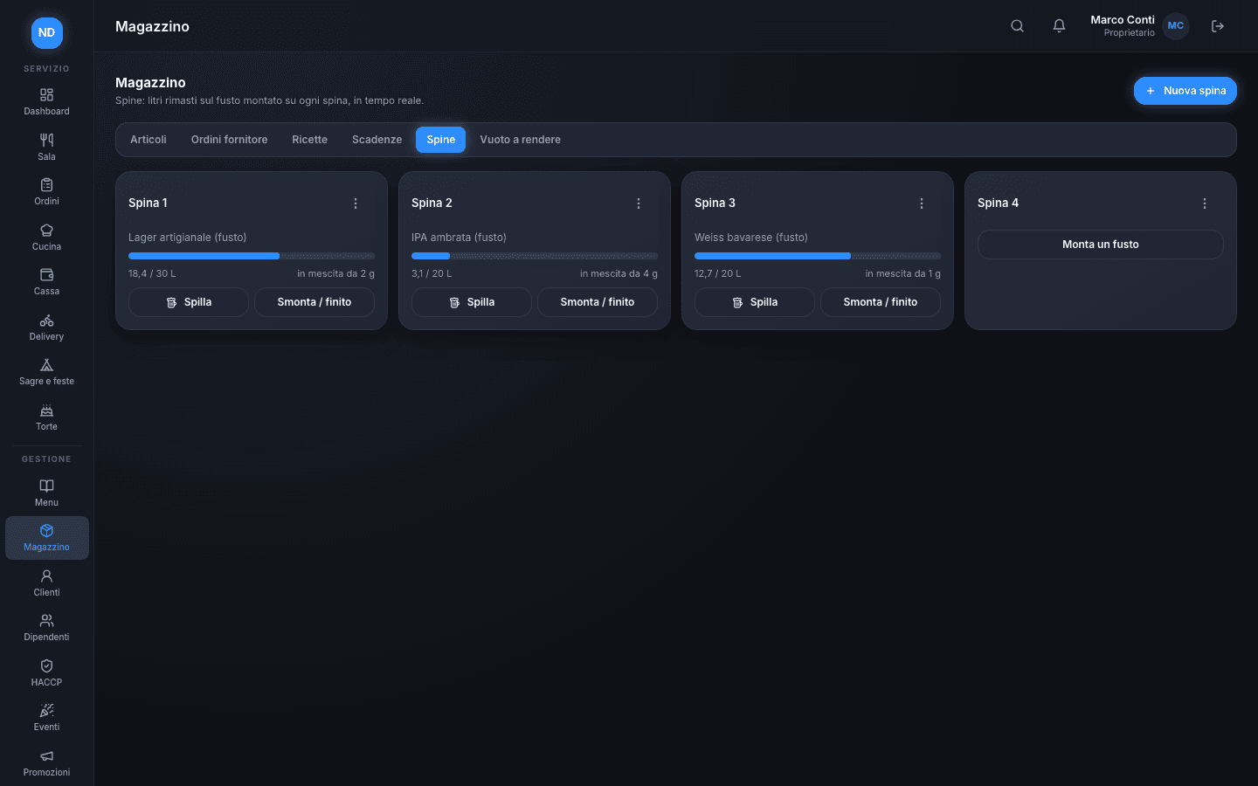Open Spina 2 options menu
1258x786 pixels.
tap(639, 203)
